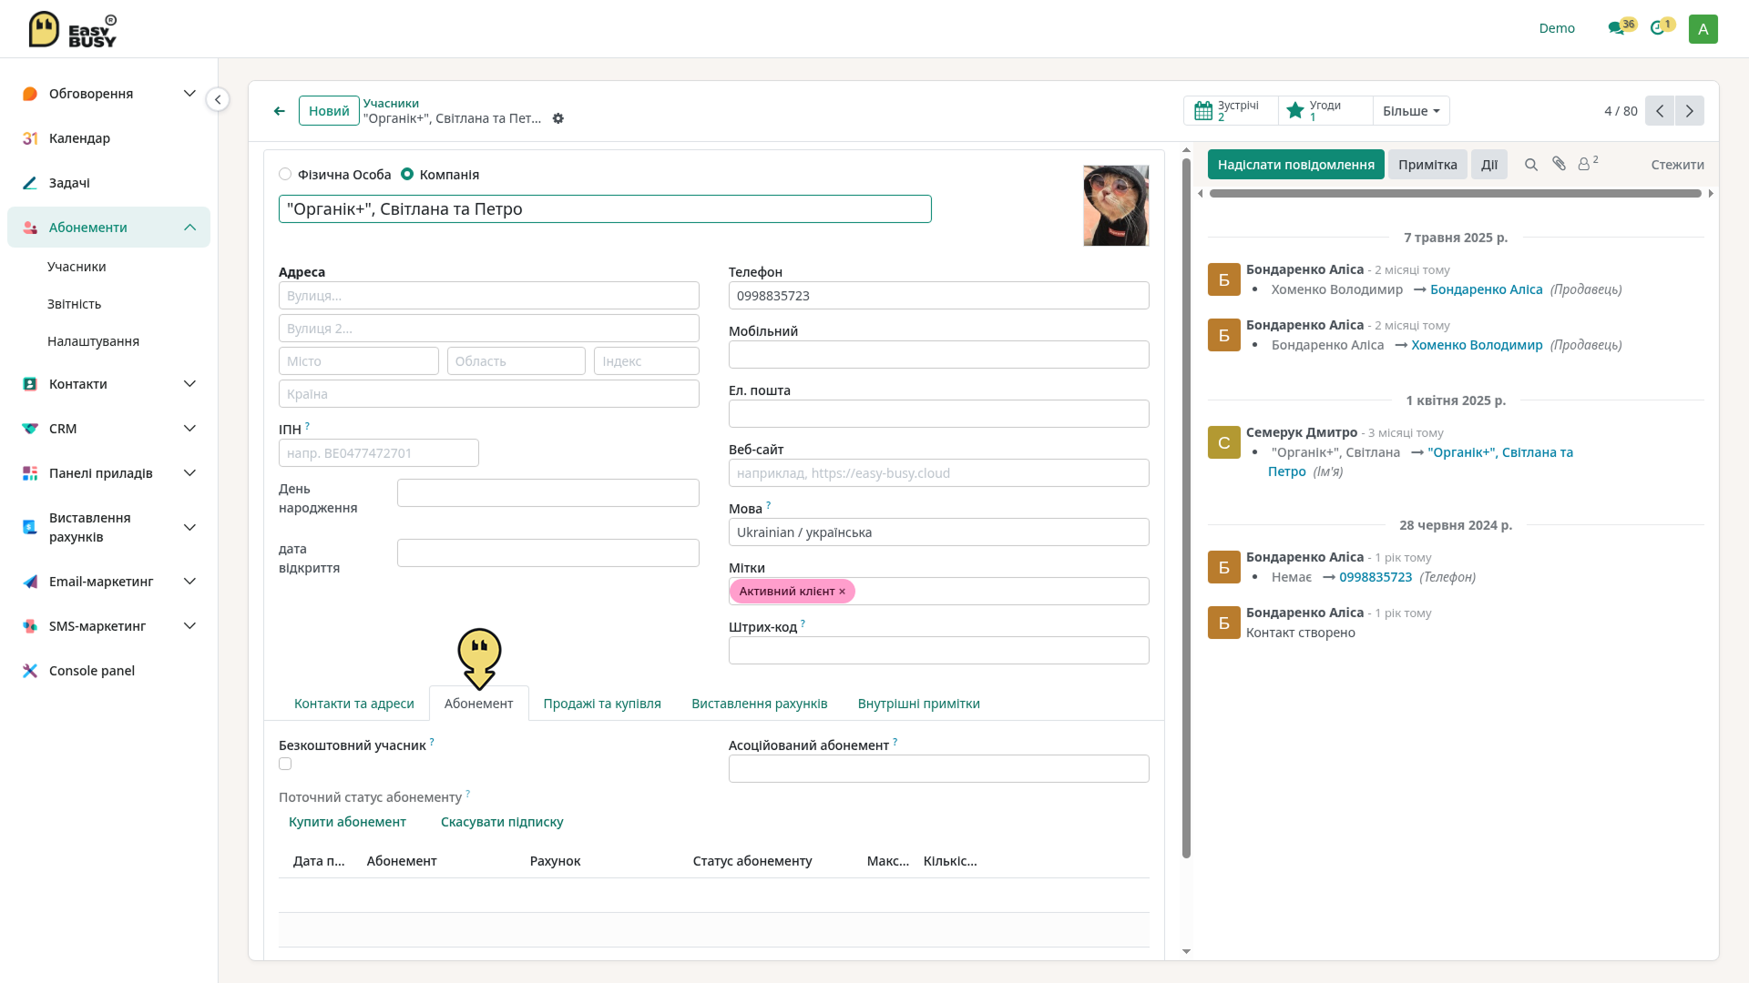Switch to Контакти та адреси tab
Screen dimensions: 1749x983
click(x=354, y=704)
